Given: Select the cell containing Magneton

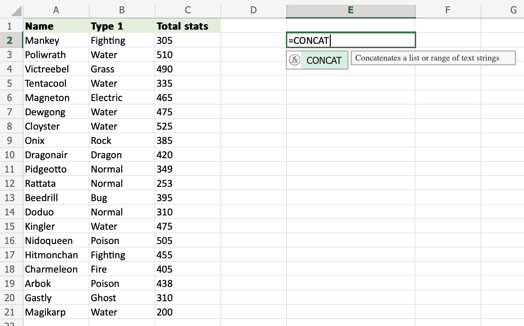Looking at the screenshot, I should pos(56,98).
